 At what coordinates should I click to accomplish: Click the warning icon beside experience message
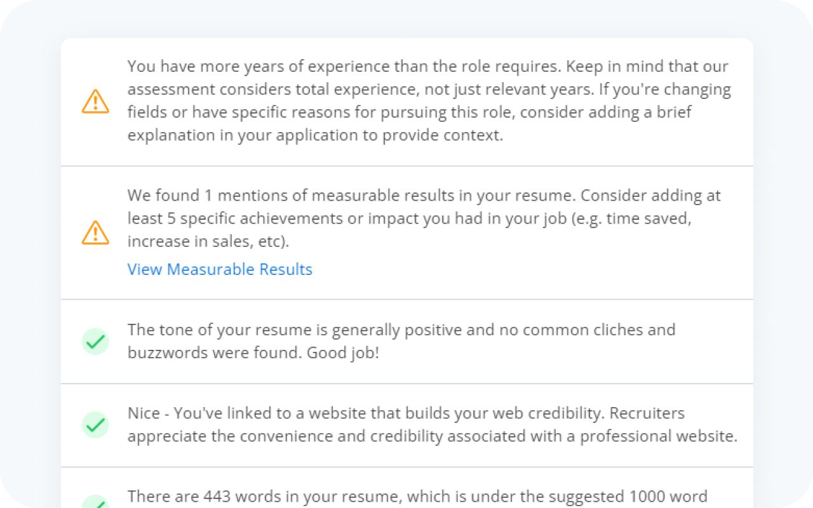tap(95, 100)
